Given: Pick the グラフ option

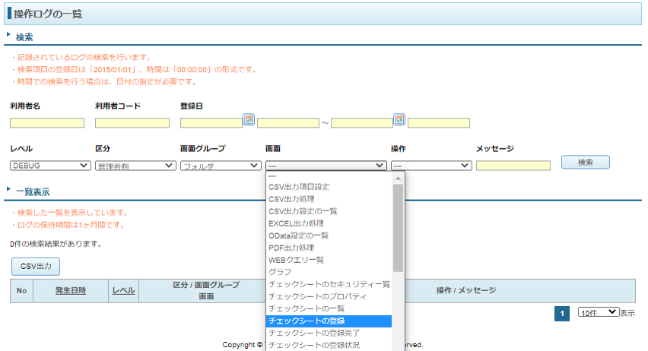Looking at the screenshot, I should click(280, 272).
